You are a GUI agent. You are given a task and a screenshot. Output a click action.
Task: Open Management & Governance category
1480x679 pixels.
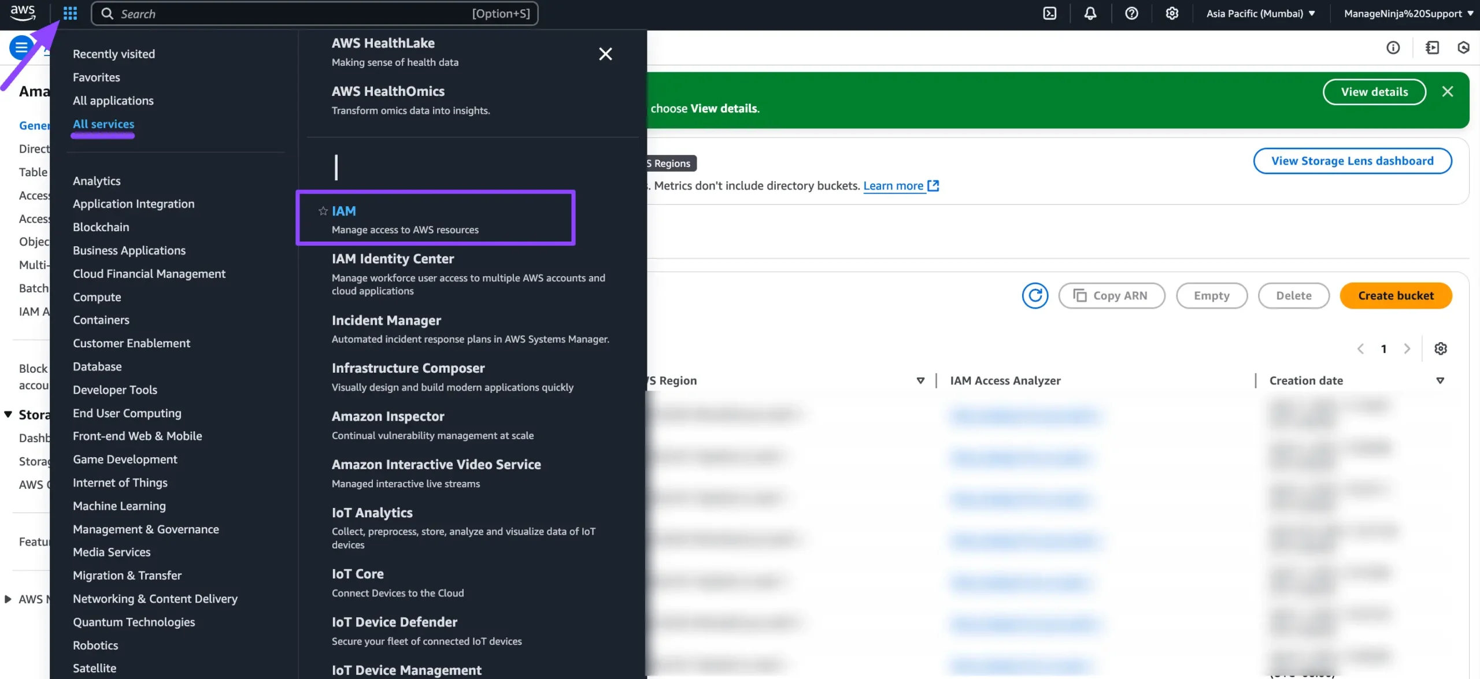(146, 529)
